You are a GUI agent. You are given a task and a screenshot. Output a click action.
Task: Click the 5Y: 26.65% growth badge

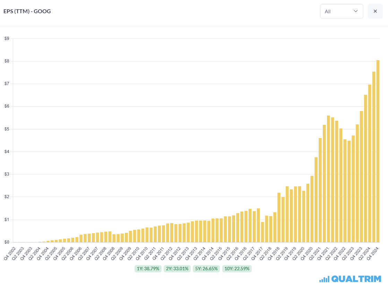[x=206, y=269]
